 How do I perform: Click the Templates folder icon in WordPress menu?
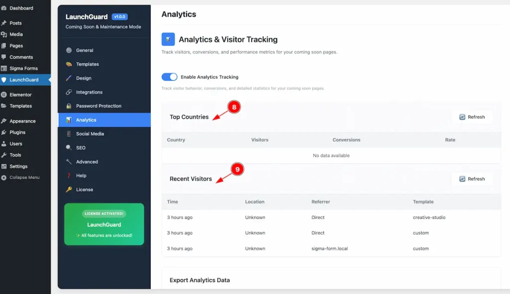tap(4, 106)
